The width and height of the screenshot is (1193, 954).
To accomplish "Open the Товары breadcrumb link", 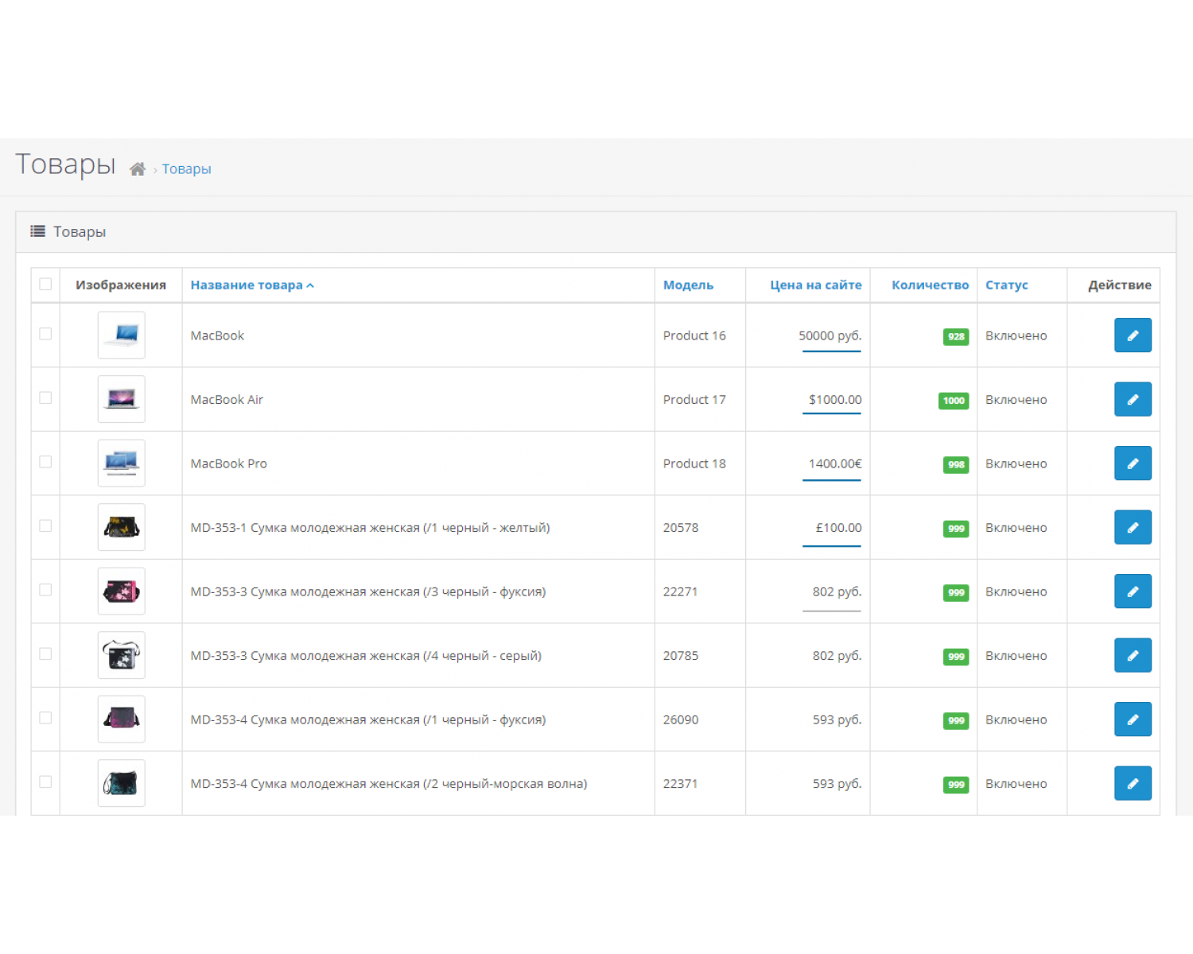I will (186, 169).
